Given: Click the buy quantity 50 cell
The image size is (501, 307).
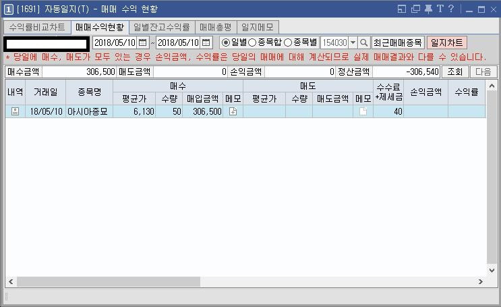Looking at the screenshot, I should click(169, 111).
